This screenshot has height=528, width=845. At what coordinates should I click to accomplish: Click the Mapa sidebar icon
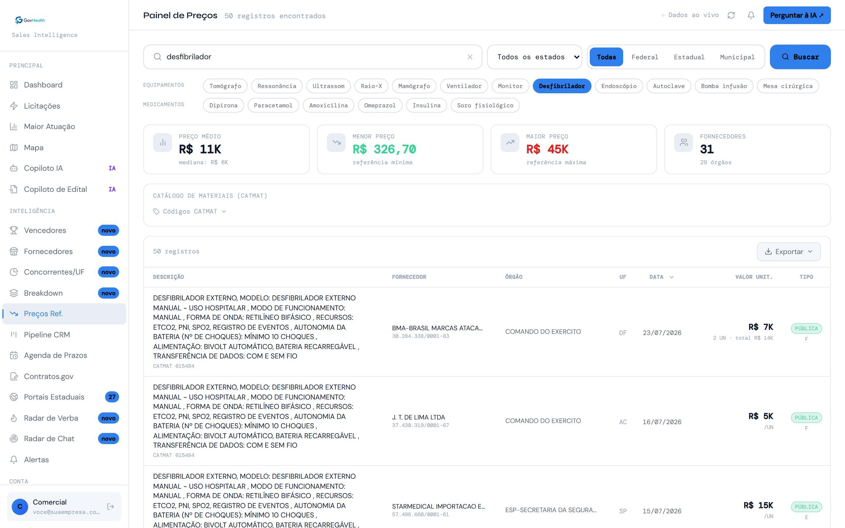(x=13, y=147)
